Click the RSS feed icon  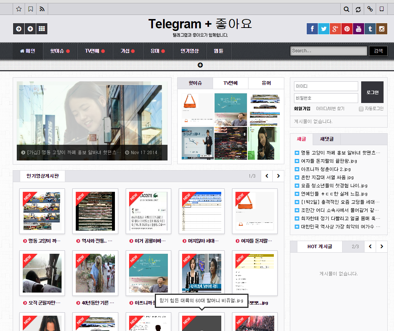click(x=42, y=9)
